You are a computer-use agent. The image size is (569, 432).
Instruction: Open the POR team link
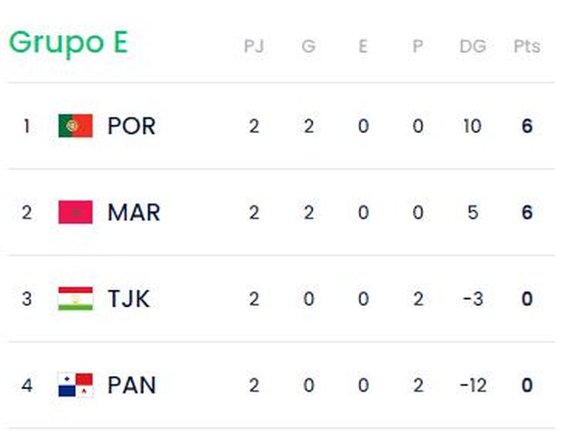click(x=131, y=126)
